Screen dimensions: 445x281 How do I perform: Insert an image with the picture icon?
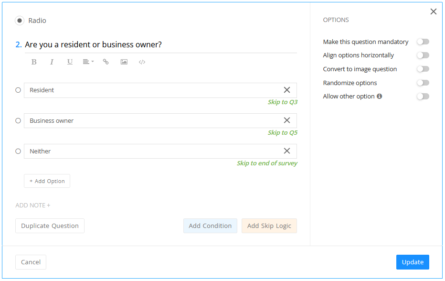tap(124, 62)
